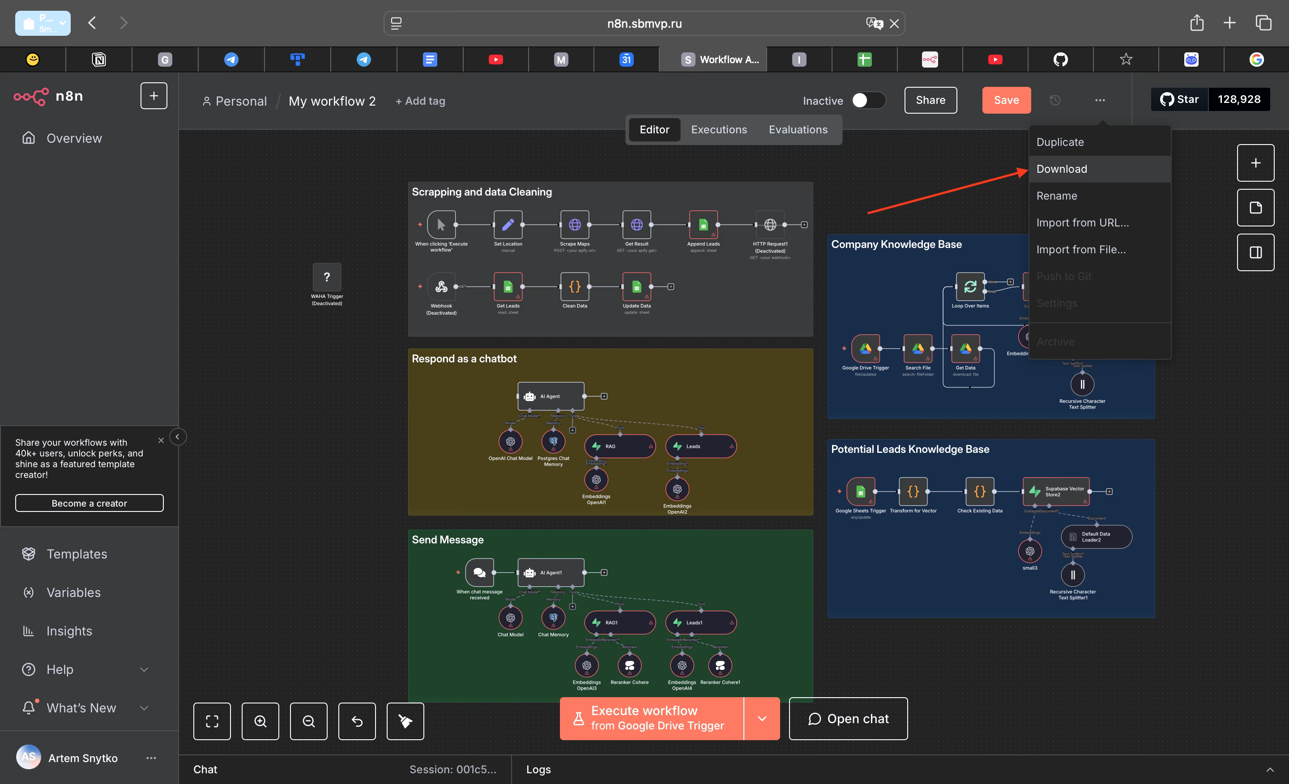Click the zoom out canvas icon
Image resolution: width=1289 pixels, height=784 pixels.
click(x=309, y=721)
